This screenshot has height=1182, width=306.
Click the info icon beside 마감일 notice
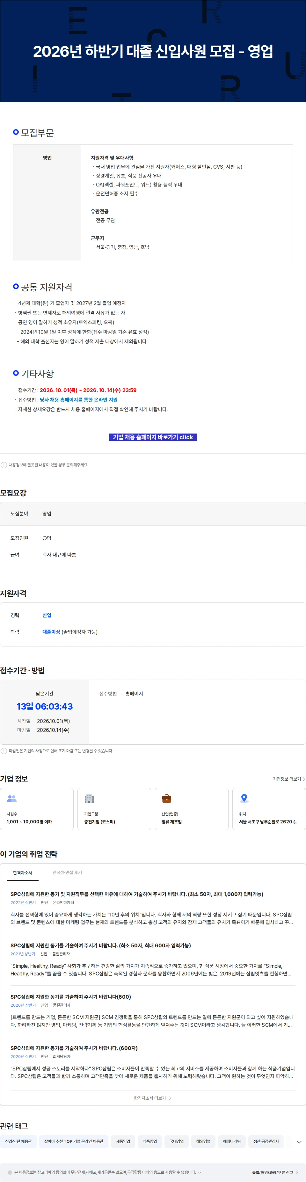4,751
